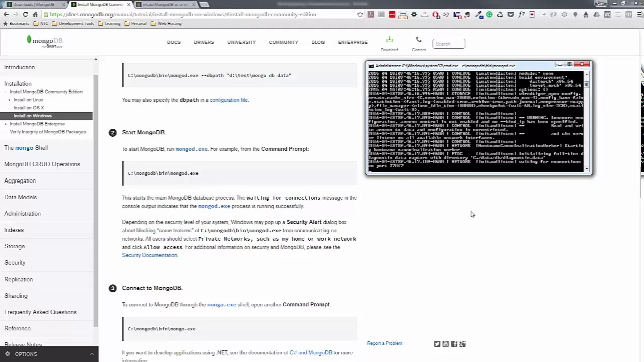644x362 pixels.
Task: Open the Learning bookmarks folder
Action: (x=109, y=23)
